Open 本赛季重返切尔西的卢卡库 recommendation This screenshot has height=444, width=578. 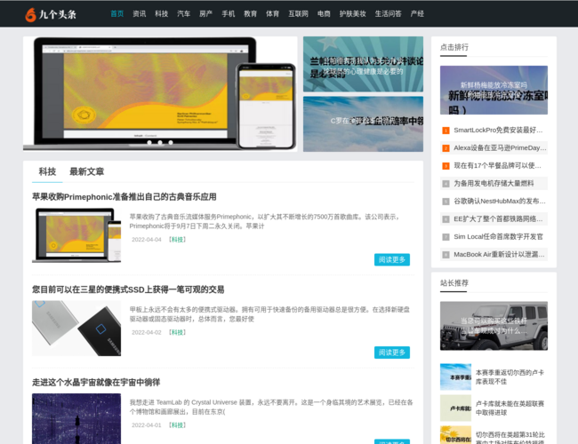pyautogui.click(x=510, y=377)
